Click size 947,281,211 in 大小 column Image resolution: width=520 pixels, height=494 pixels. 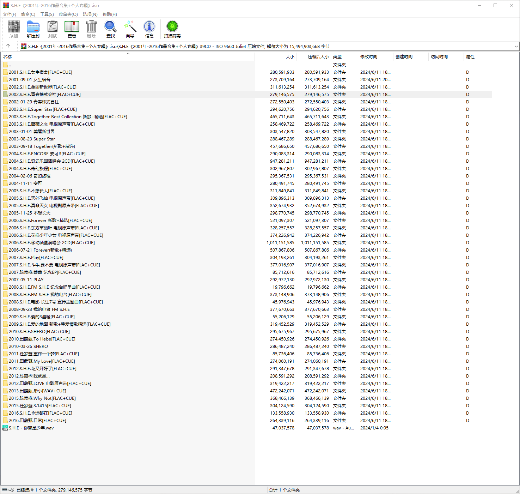pyautogui.click(x=282, y=161)
